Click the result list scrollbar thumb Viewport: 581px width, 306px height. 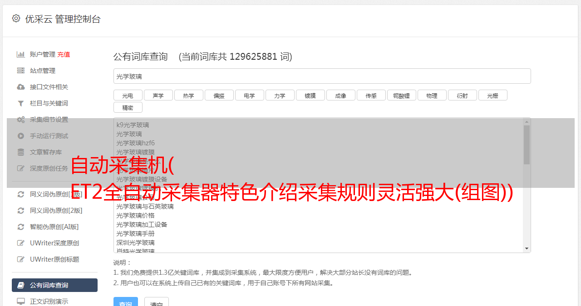pos(527,144)
